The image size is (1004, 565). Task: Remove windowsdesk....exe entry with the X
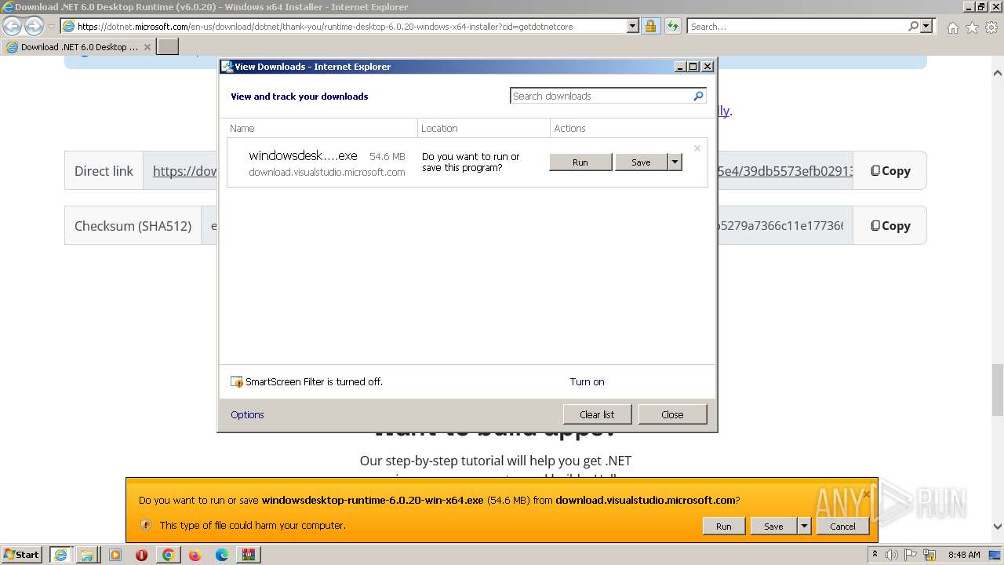point(697,148)
